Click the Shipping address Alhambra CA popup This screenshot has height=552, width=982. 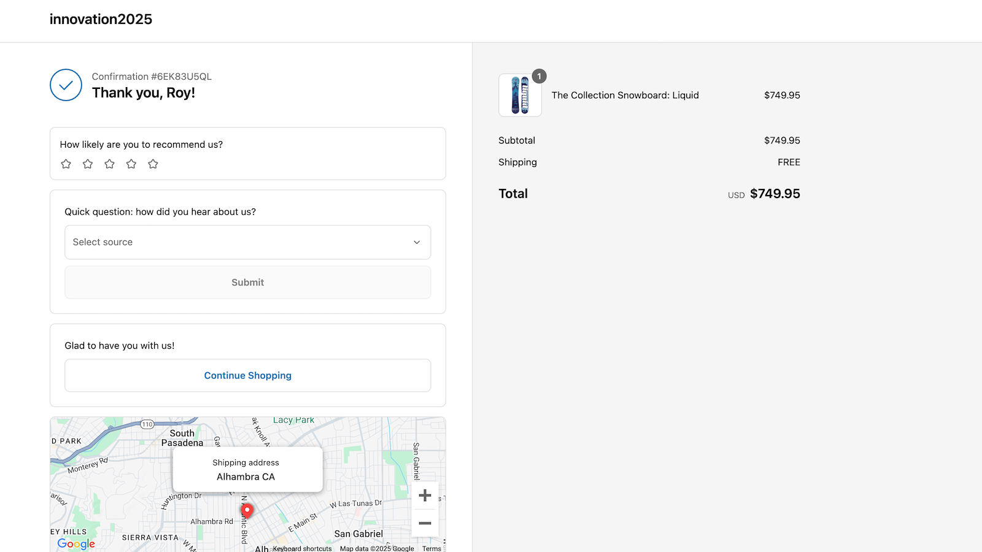click(x=247, y=469)
